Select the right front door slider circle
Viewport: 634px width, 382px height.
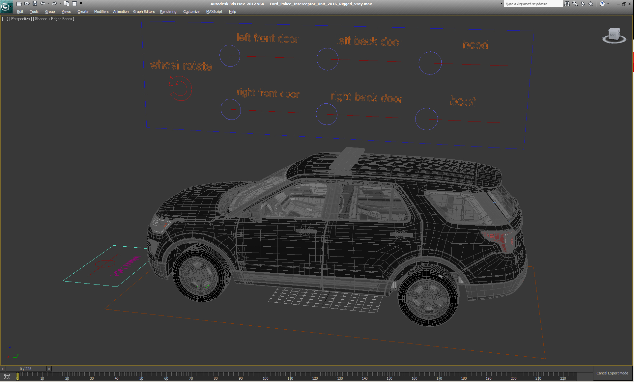point(231,109)
